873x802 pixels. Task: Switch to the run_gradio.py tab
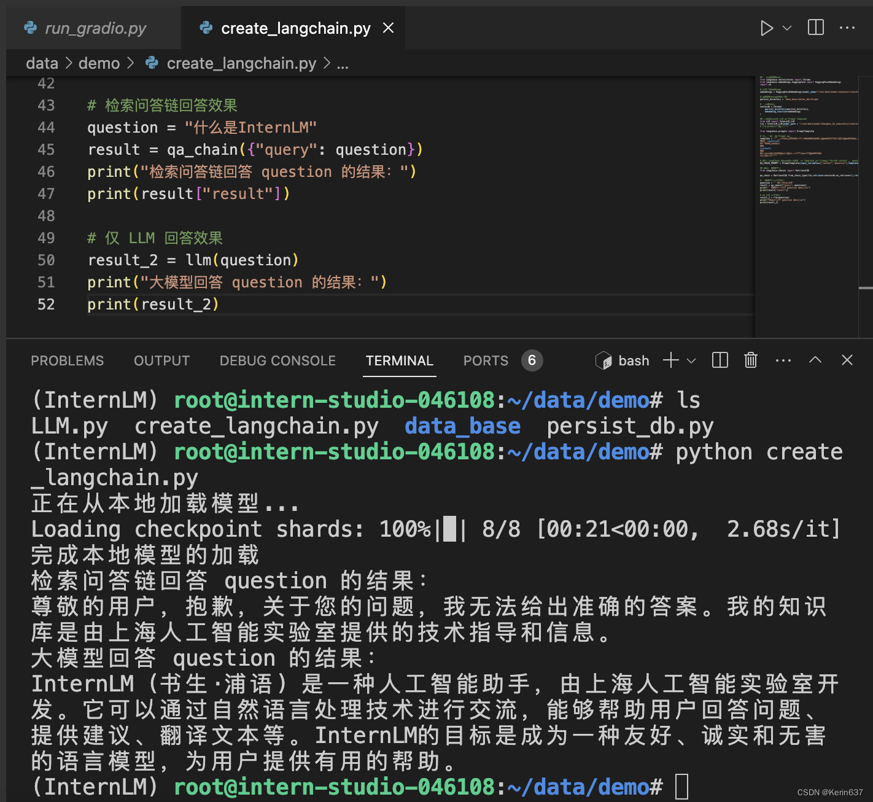point(95,28)
